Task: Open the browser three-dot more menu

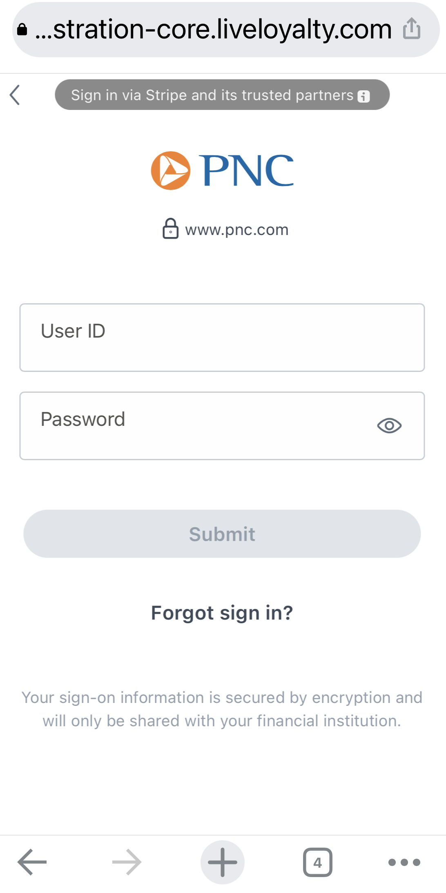Action: click(x=404, y=862)
